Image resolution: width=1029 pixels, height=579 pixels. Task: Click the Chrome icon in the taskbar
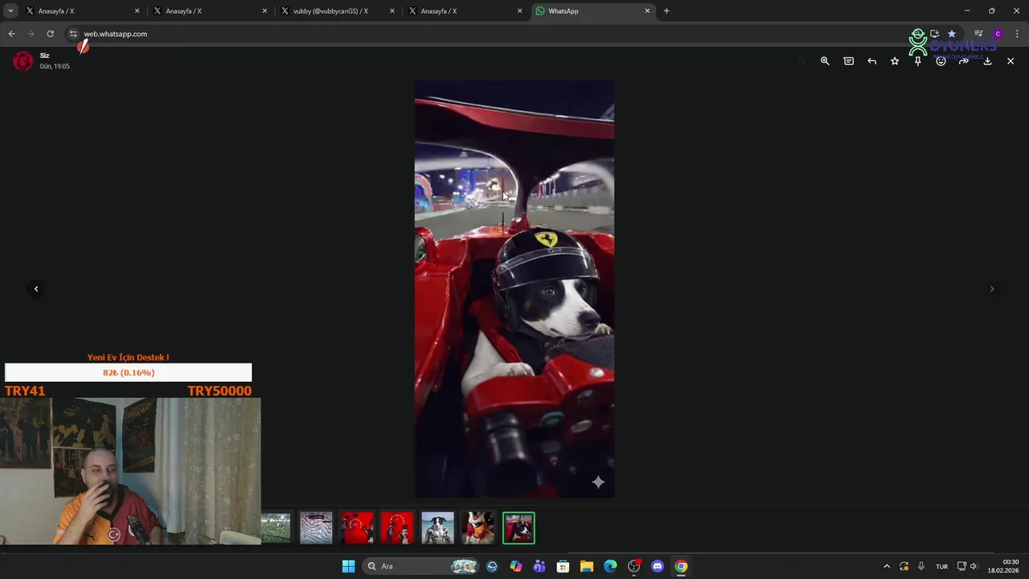pyautogui.click(x=681, y=566)
